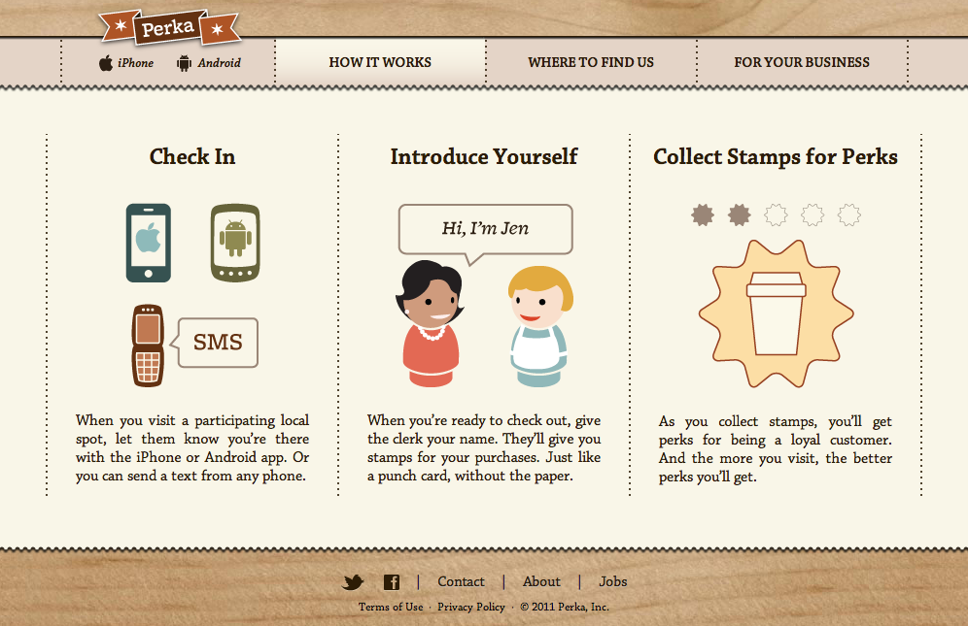Open the Facebook icon in footer
The width and height of the screenshot is (968, 626).
[392, 582]
